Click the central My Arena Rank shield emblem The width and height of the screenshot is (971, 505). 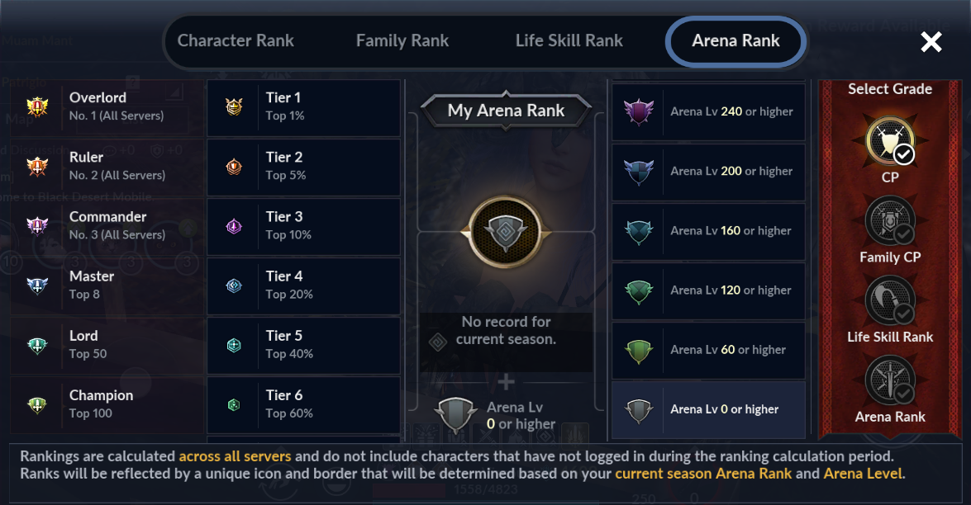[x=505, y=232]
